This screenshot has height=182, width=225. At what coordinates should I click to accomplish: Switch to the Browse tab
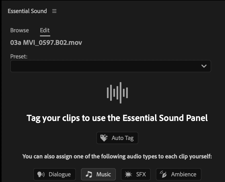click(x=19, y=30)
